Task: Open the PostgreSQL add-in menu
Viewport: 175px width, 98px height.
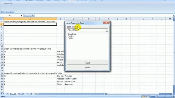Action: (8, 4)
